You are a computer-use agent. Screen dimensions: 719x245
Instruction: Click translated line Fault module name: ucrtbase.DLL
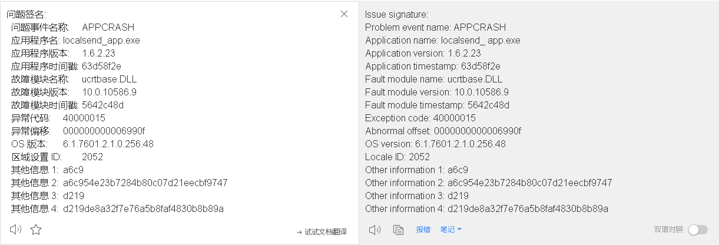(x=434, y=79)
